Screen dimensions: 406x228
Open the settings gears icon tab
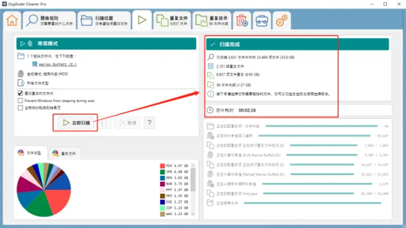(282, 20)
